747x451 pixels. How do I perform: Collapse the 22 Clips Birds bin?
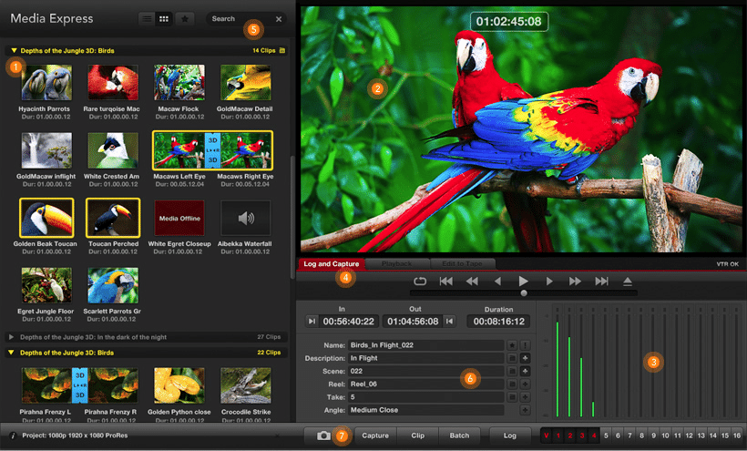click(13, 352)
